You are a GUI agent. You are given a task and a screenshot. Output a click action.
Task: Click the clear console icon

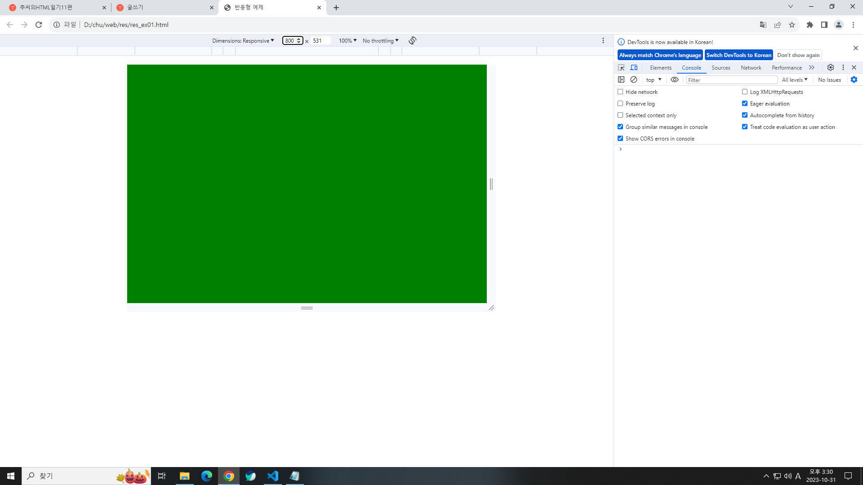click(634, 79)
